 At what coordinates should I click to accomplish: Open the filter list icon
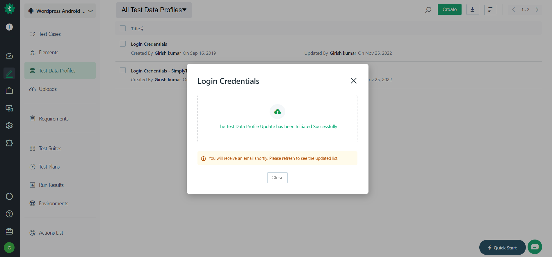(490, 10)
